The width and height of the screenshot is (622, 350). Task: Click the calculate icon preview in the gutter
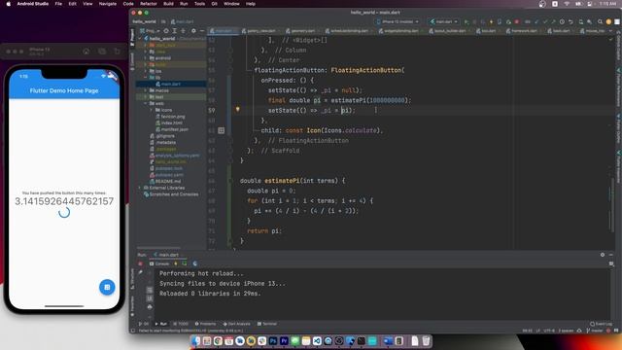[222, 130]
